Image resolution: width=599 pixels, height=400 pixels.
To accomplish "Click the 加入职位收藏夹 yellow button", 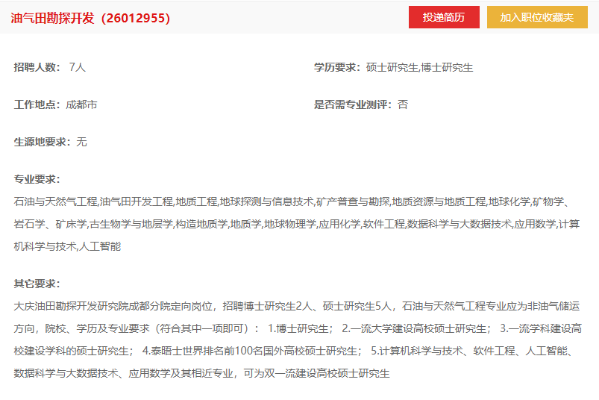I will [537, 17].
